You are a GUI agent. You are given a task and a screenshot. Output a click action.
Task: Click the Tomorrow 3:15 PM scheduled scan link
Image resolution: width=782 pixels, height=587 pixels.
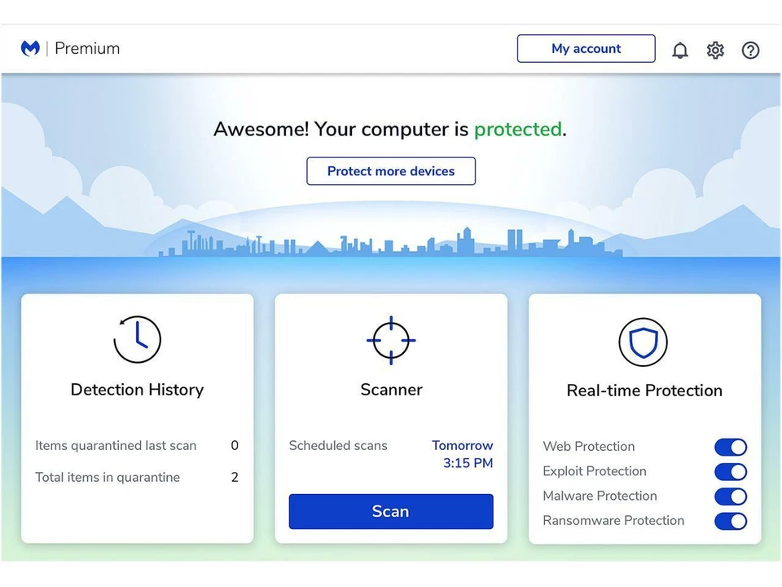click(462, 453)
